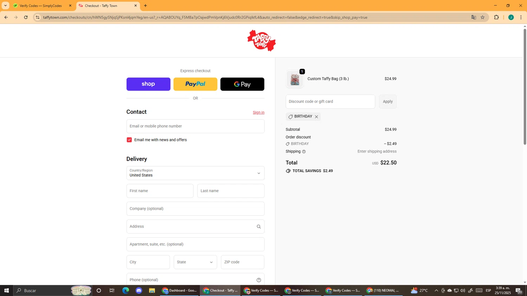Open Discord from taskbar
Image resolution: width=527 pixels, height=296 pixels.
point(139,290)
